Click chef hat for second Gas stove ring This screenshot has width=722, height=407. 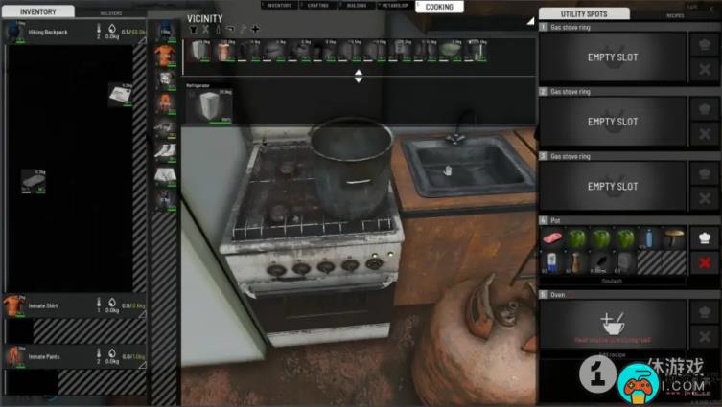(x=705, y=109)
